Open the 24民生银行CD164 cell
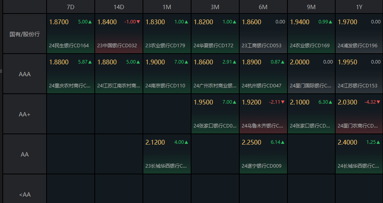 click(x=70, y=34)
